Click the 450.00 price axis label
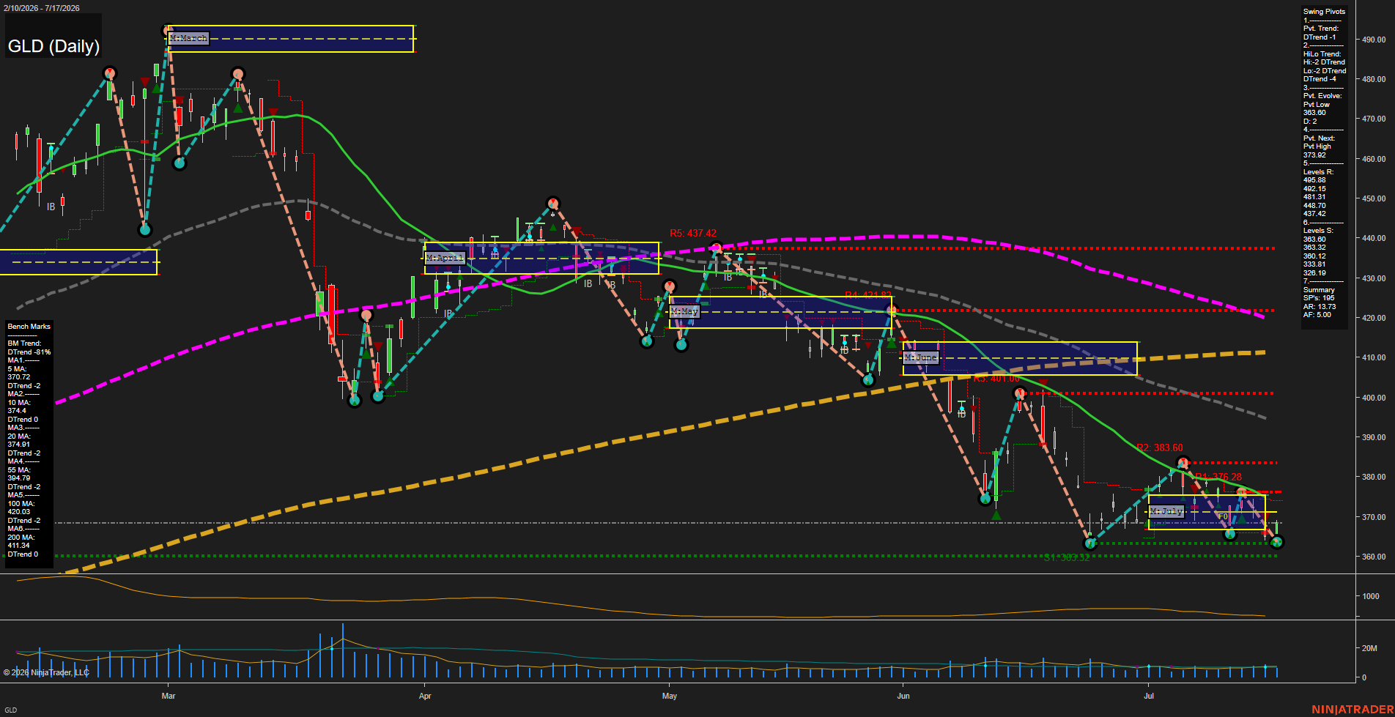This screenshot has height=717, width=1395. [x=1374, y=198]
